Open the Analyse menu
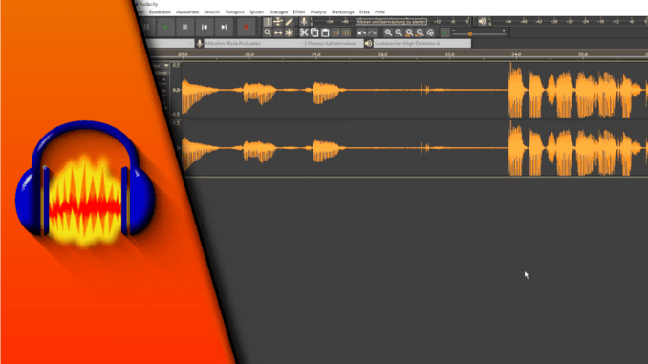648x364 pixels. click(x=318, y=12)
